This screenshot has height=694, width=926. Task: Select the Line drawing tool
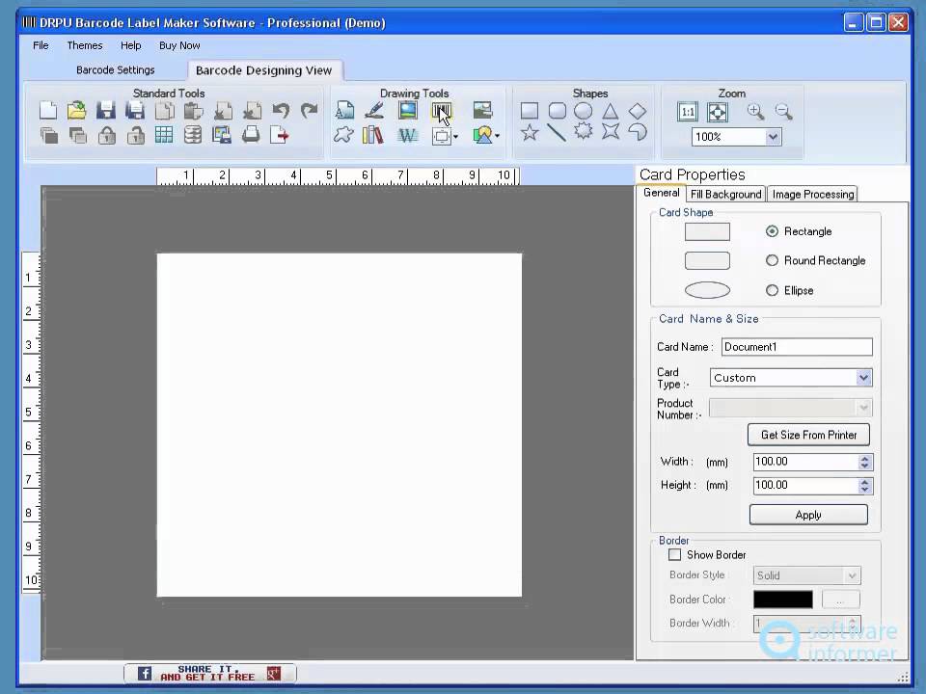click(x=557, y=132)
